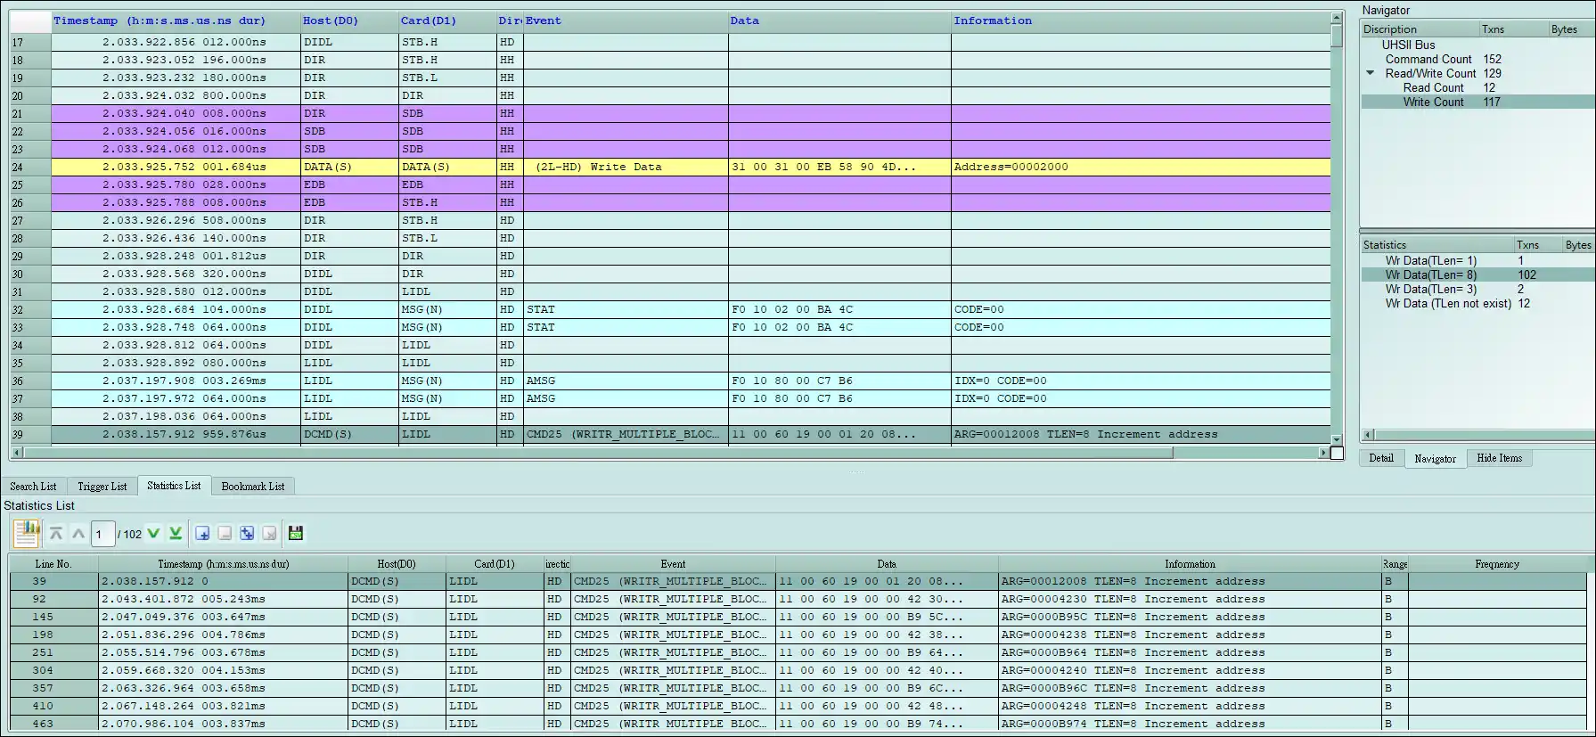Image resolution: width=1596 pixels, height=737 pixels.
Task: Go to previous statistics entry arrow
Action: coord(78,533)
